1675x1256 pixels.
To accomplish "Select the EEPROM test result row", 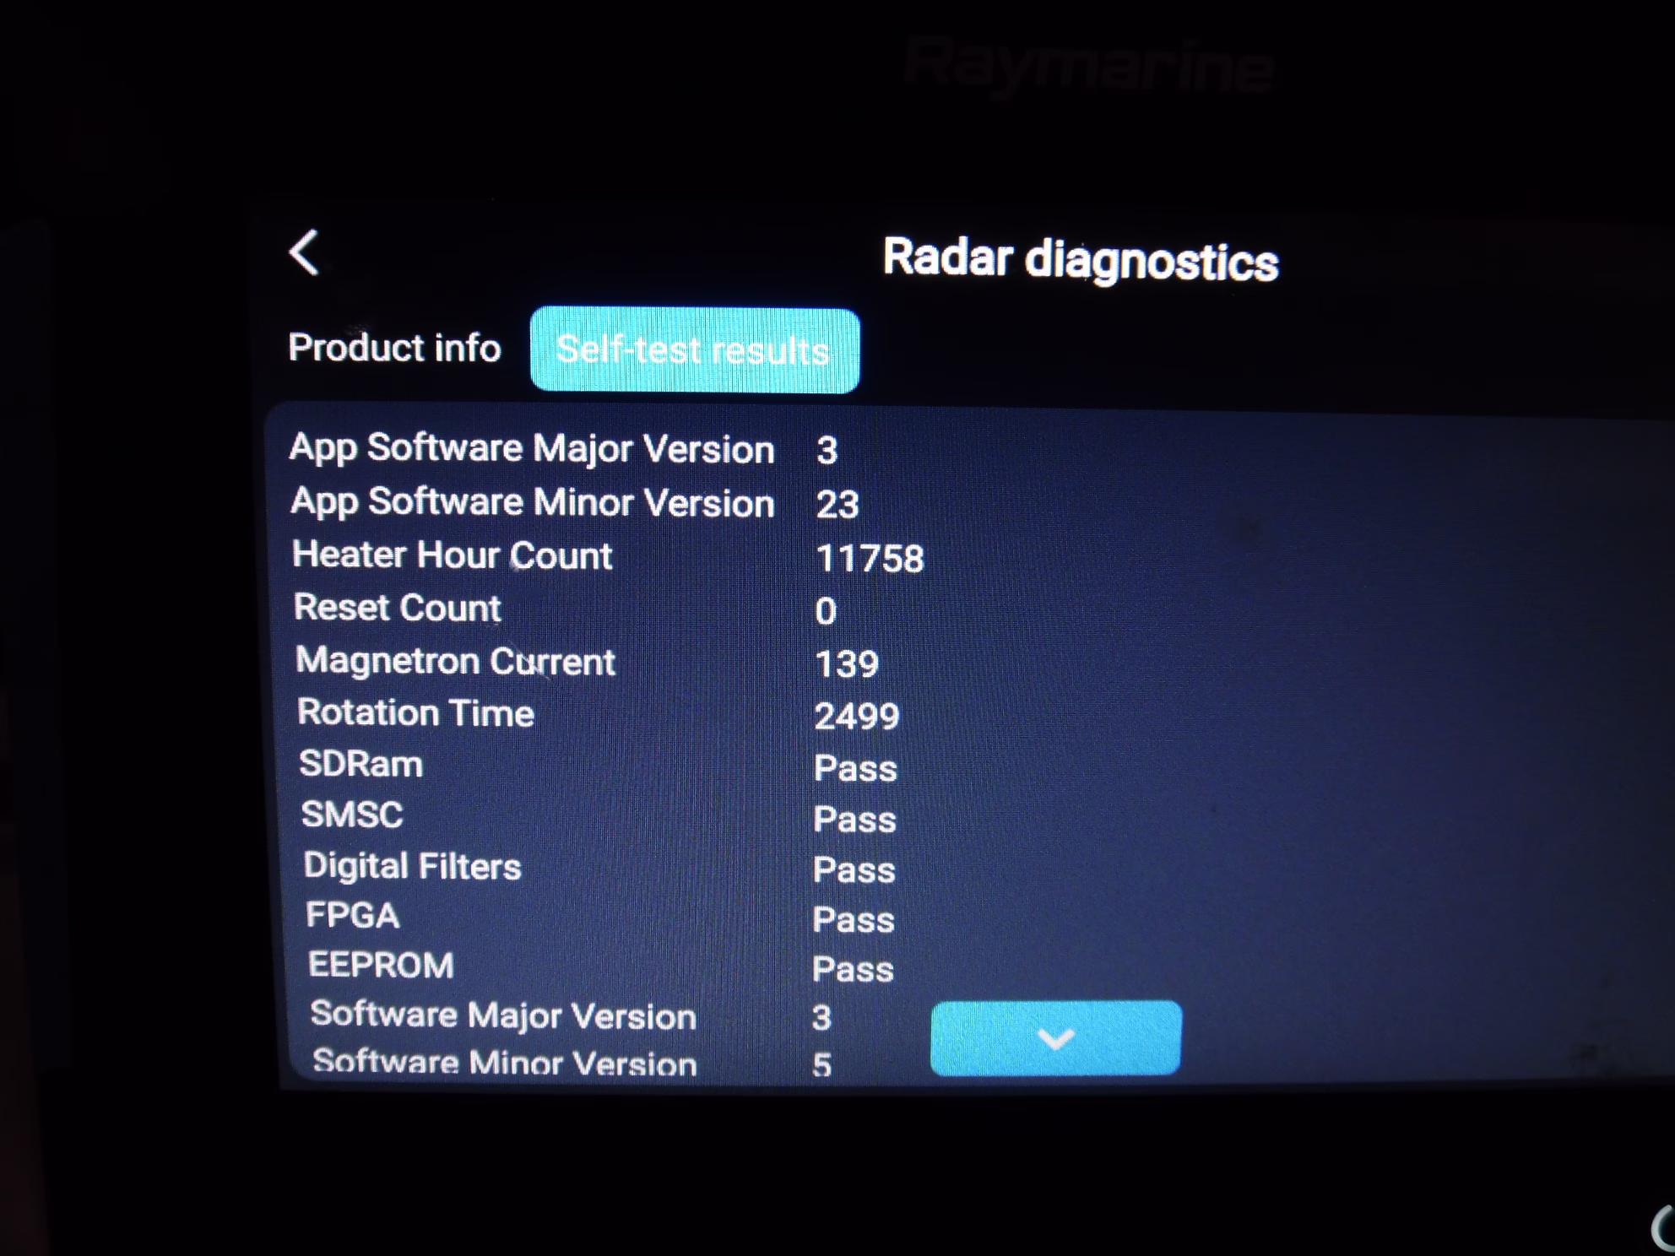I will coord(381,966).
